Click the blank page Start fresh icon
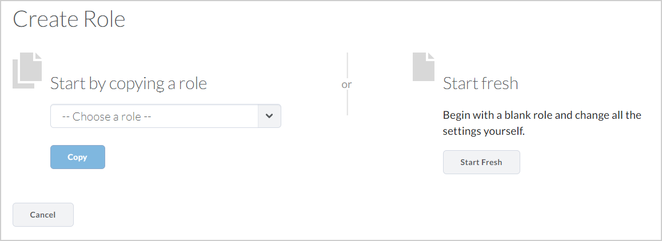 coord(424,67)
